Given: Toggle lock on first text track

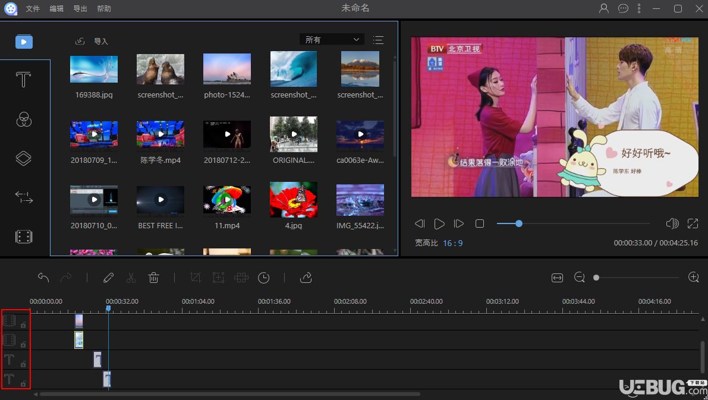Looking at the screenshot, I should click(x=23, y=364).
